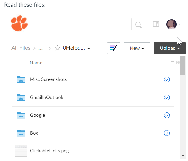Open the 0Helpd... folder dropdown arrow

coord(89,49)
